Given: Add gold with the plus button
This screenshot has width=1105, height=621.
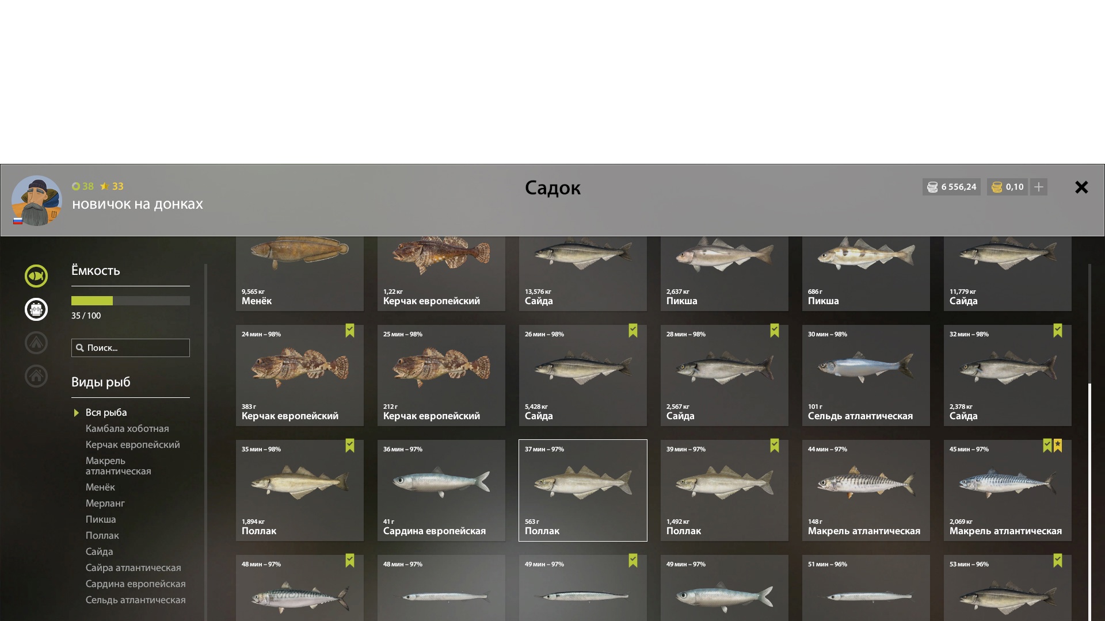Looking at the screenshot, I should point(1039,187).
